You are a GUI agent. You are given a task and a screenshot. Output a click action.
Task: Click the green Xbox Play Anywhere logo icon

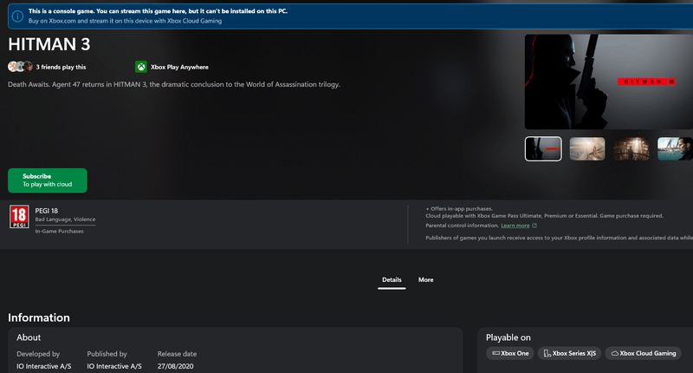141,67
